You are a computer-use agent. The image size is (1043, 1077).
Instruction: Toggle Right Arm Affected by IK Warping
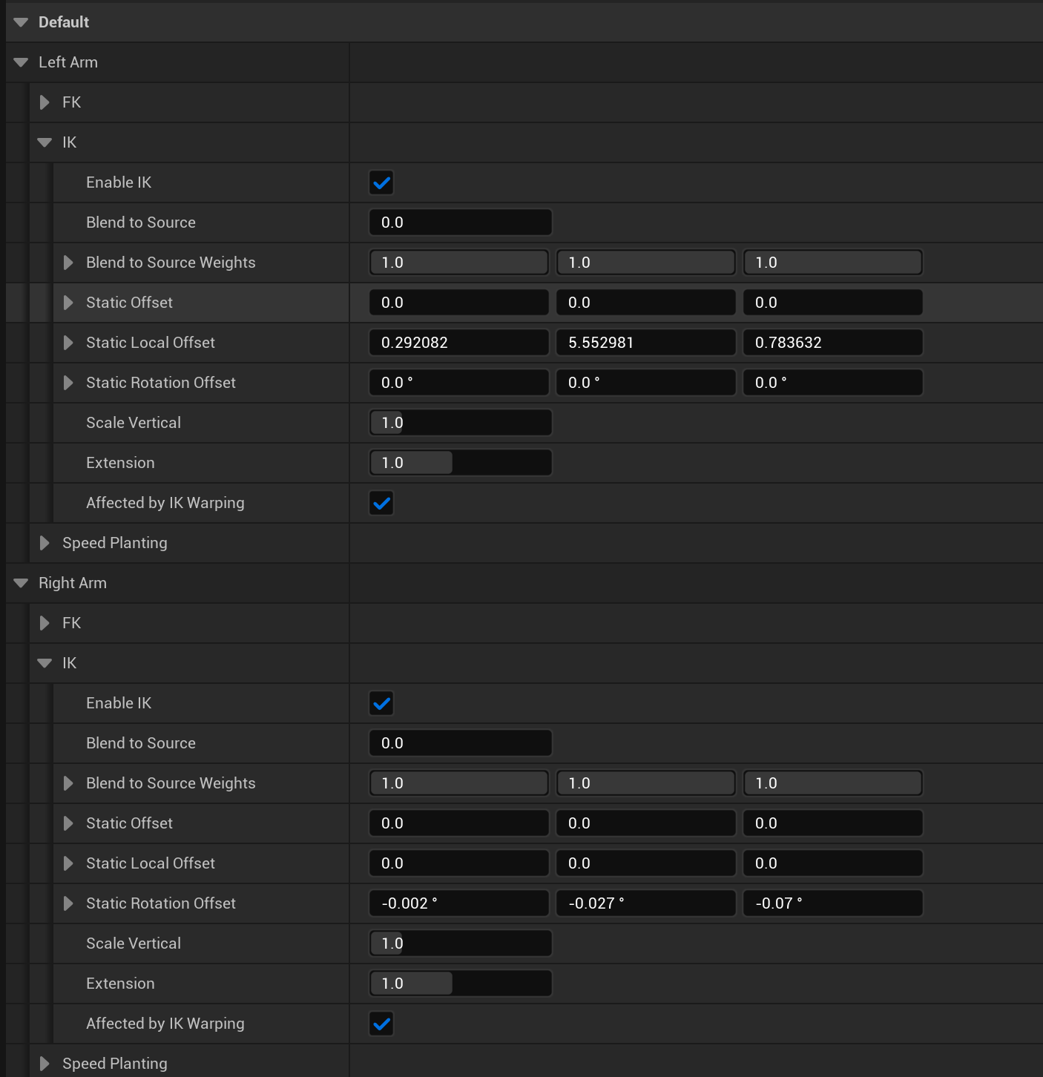tap(381, 1024)
